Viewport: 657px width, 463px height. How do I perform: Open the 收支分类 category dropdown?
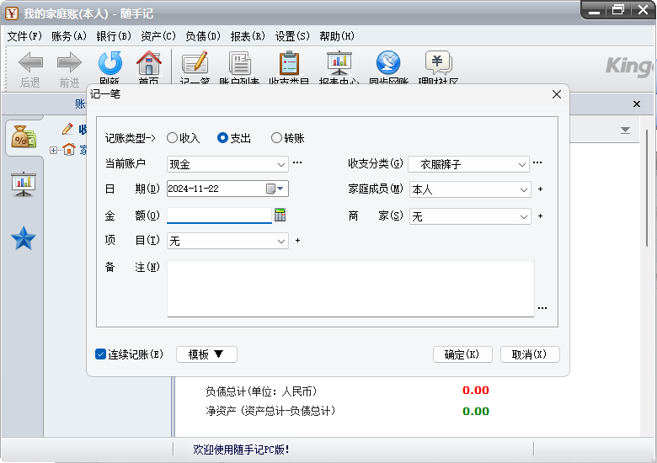point(523,164)
